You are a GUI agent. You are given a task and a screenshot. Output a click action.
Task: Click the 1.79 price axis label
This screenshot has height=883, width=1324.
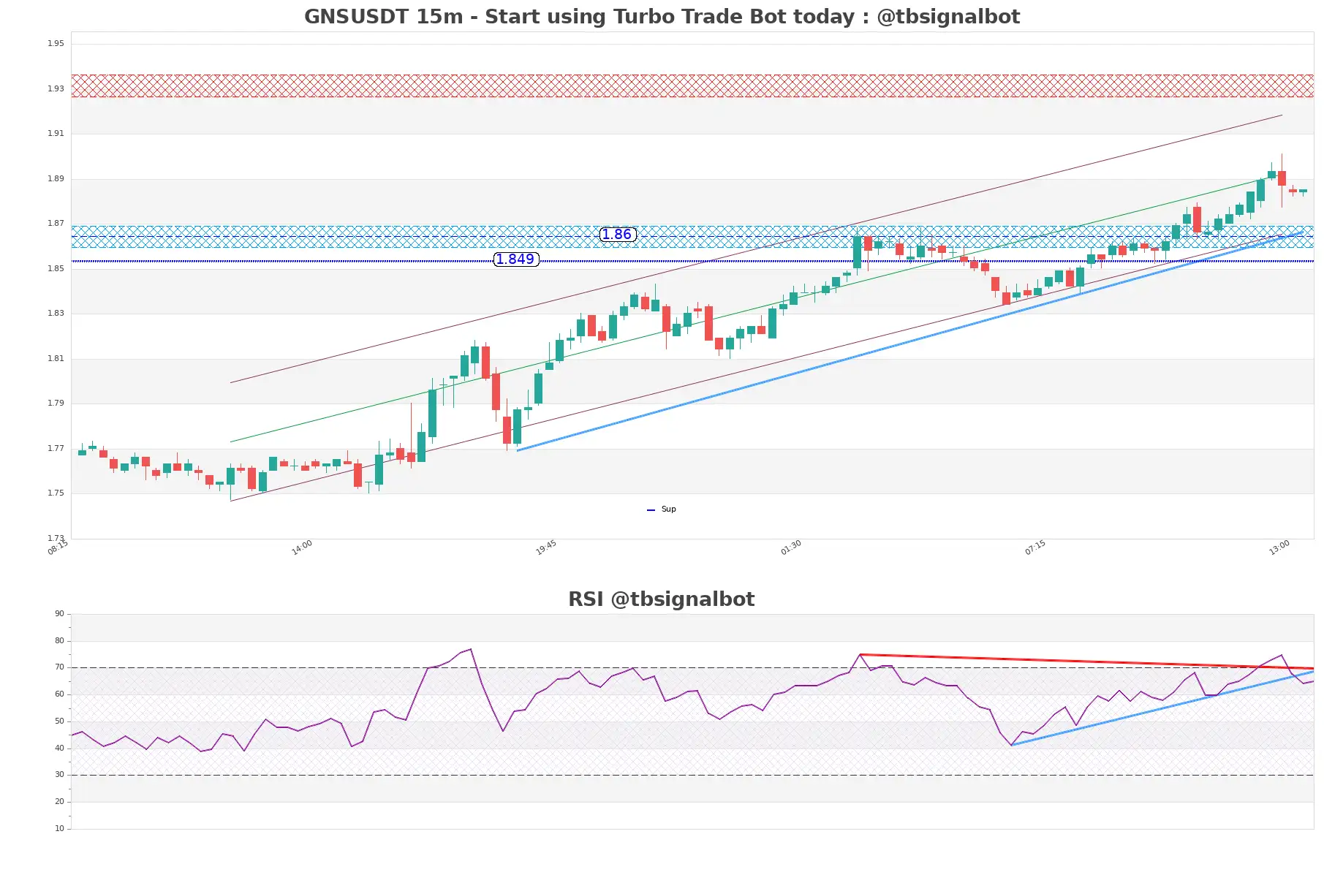click(x=56, y=403)
